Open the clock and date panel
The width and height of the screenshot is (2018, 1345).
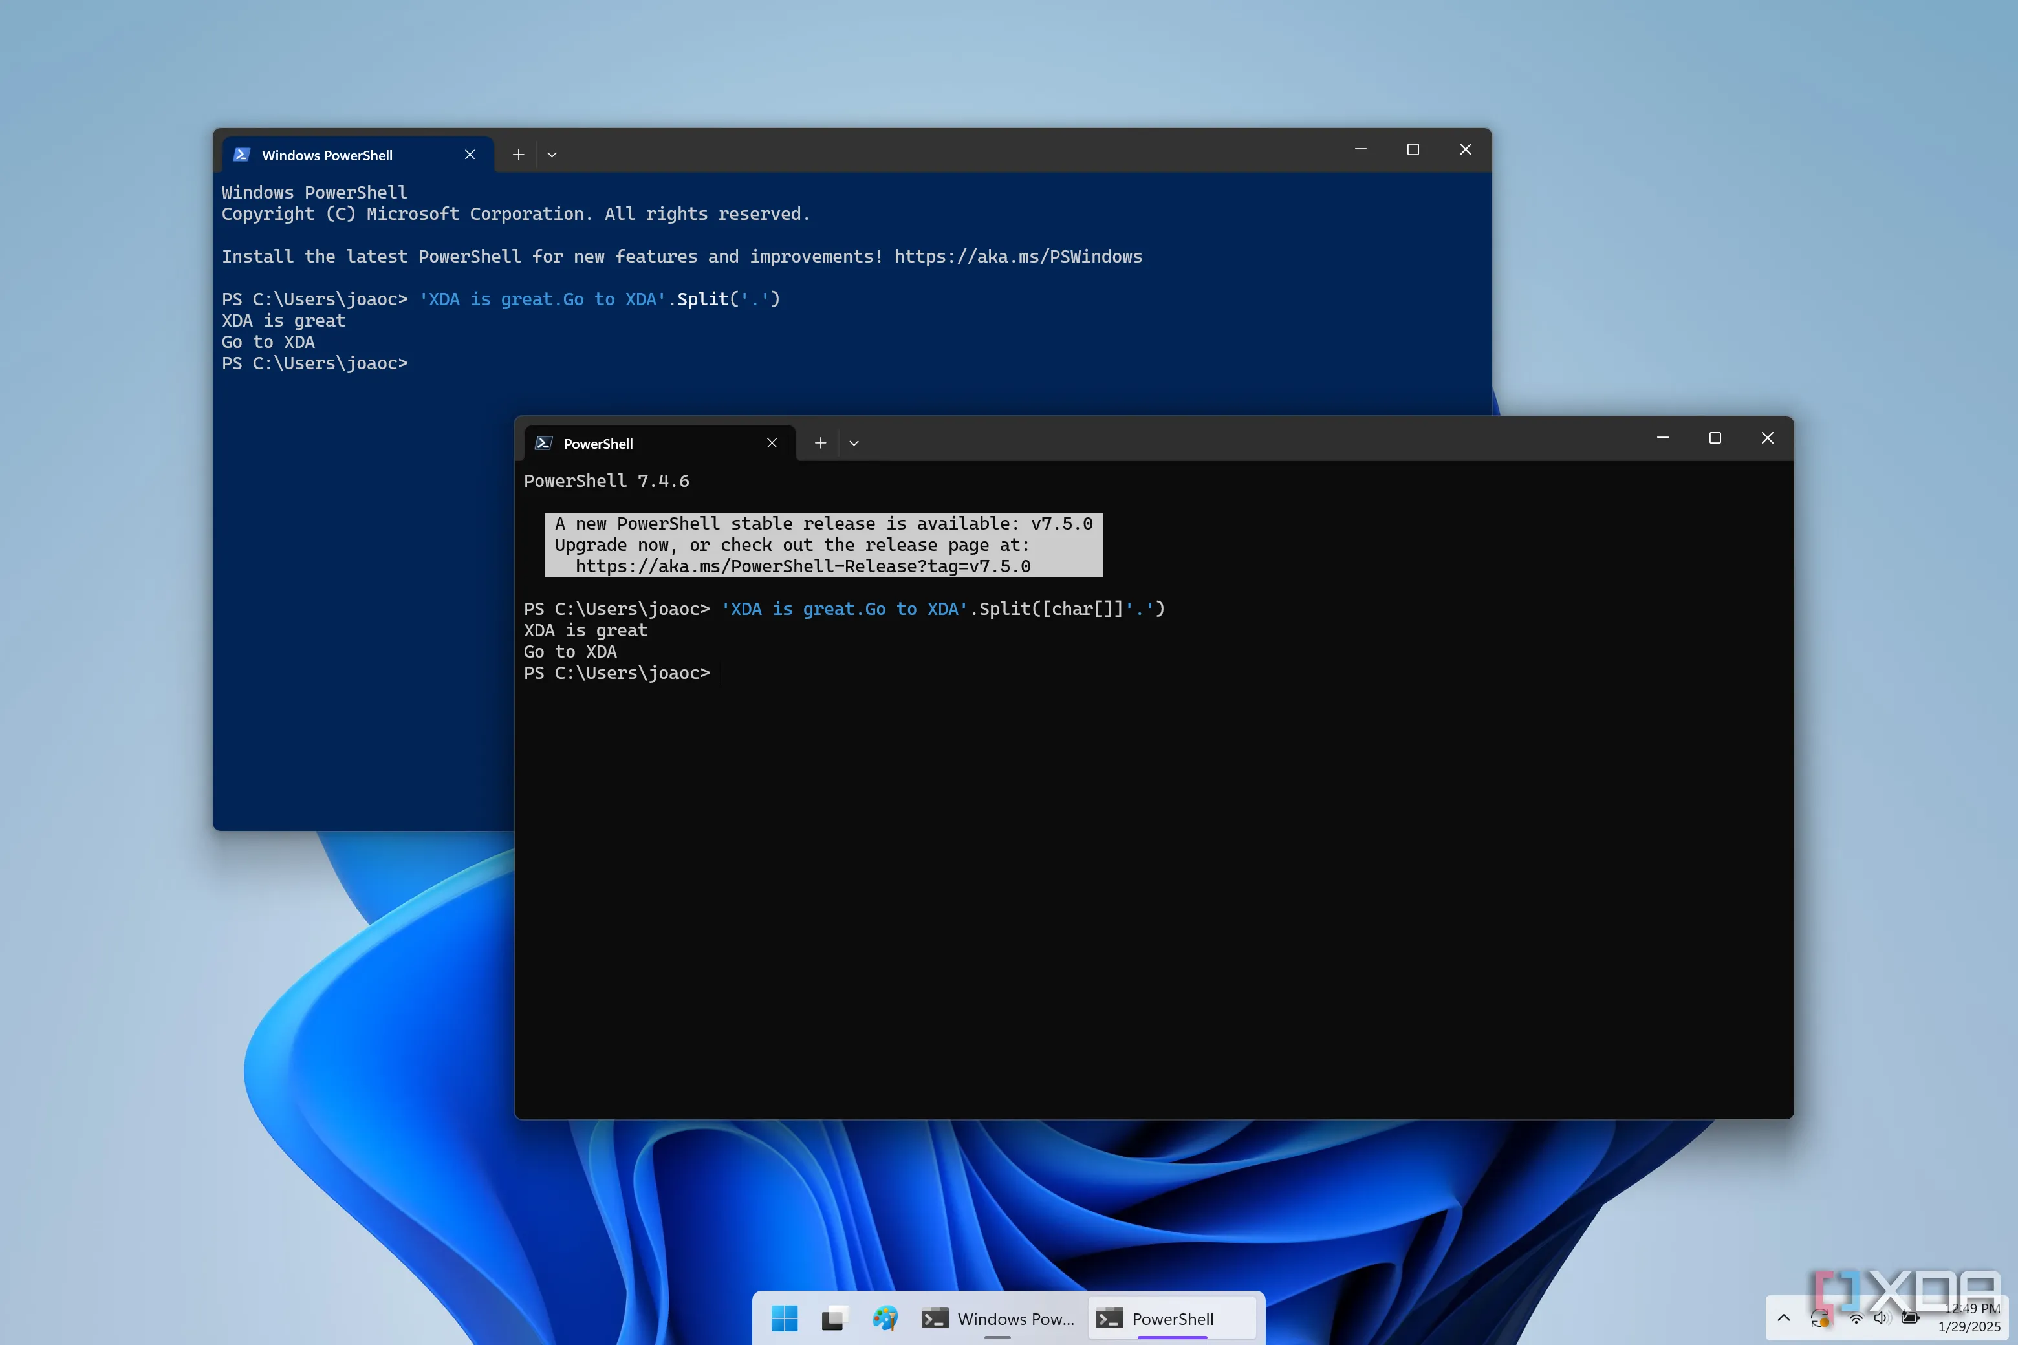tap(1970, 1318)
